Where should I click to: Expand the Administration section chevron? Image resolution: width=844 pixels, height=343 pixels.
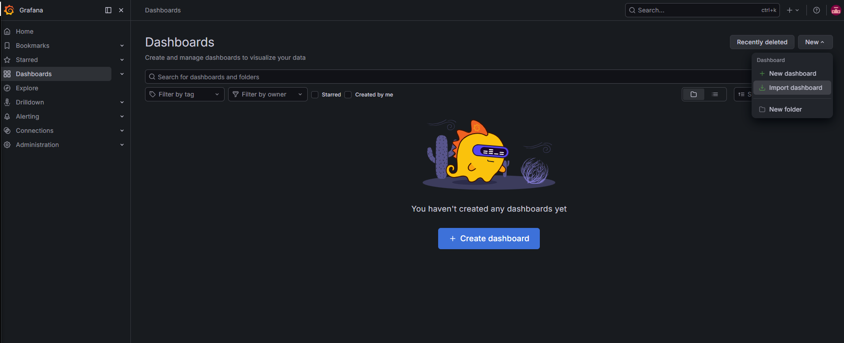click(x=122, y=145)
